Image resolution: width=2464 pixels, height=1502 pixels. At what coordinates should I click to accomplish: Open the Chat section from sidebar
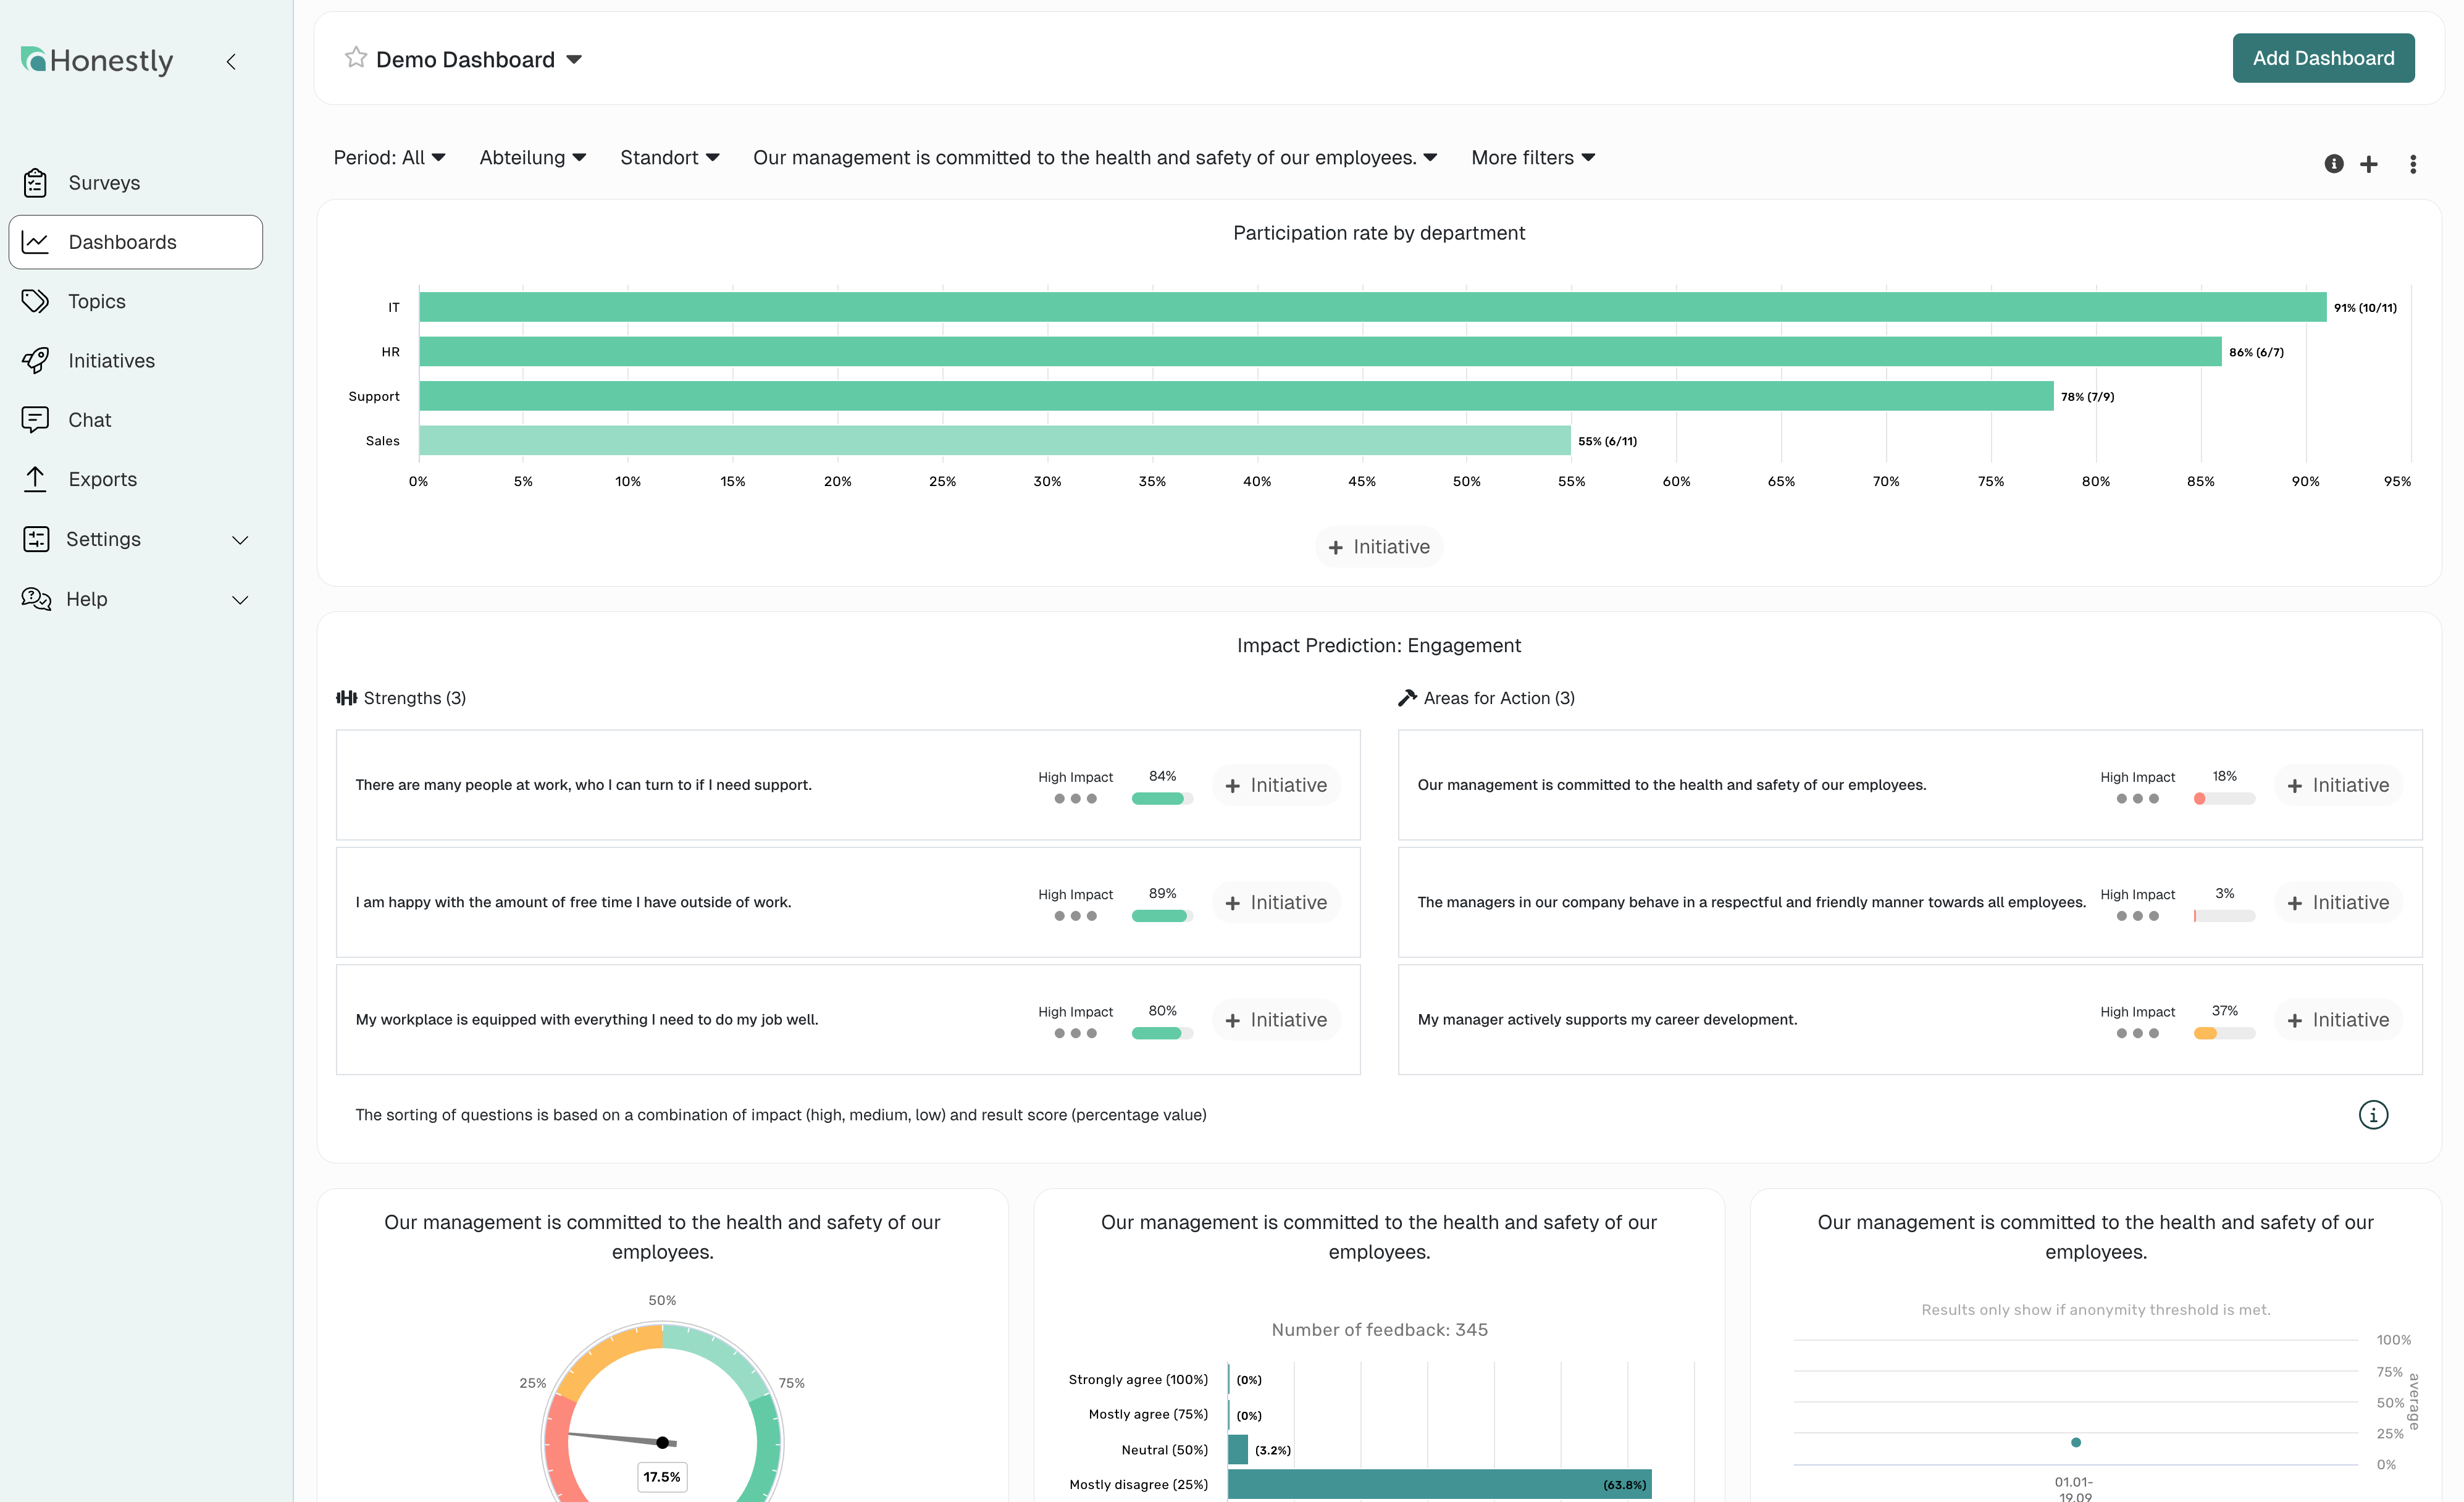coord(89,419)
